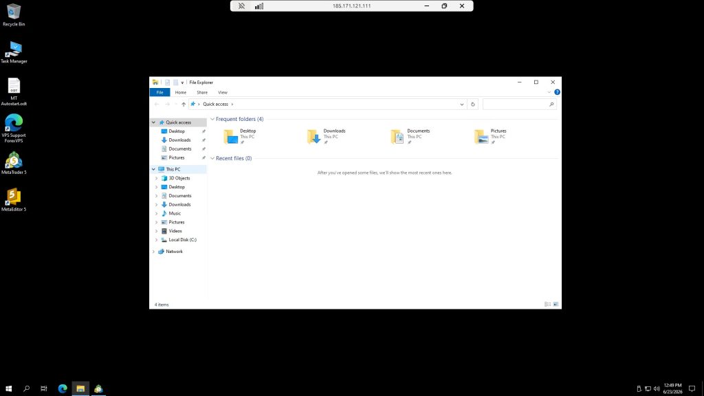Open the Recycle Bin desktop icon
Viewport: 704px width, 396px height.
point(14,15)
